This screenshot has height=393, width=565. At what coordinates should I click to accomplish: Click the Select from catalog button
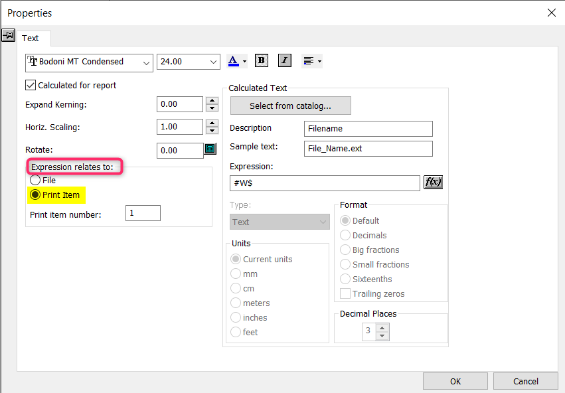290,106
